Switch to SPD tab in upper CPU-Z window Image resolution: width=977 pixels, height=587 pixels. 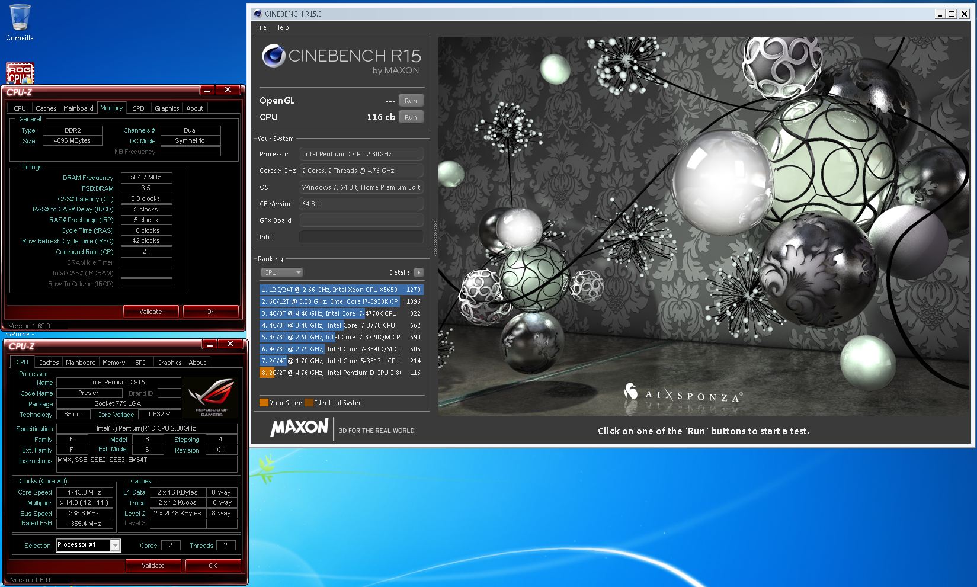(x=139, y=108)
